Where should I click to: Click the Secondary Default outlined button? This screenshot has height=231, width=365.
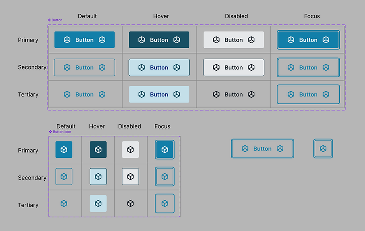(x=84, y=67)
